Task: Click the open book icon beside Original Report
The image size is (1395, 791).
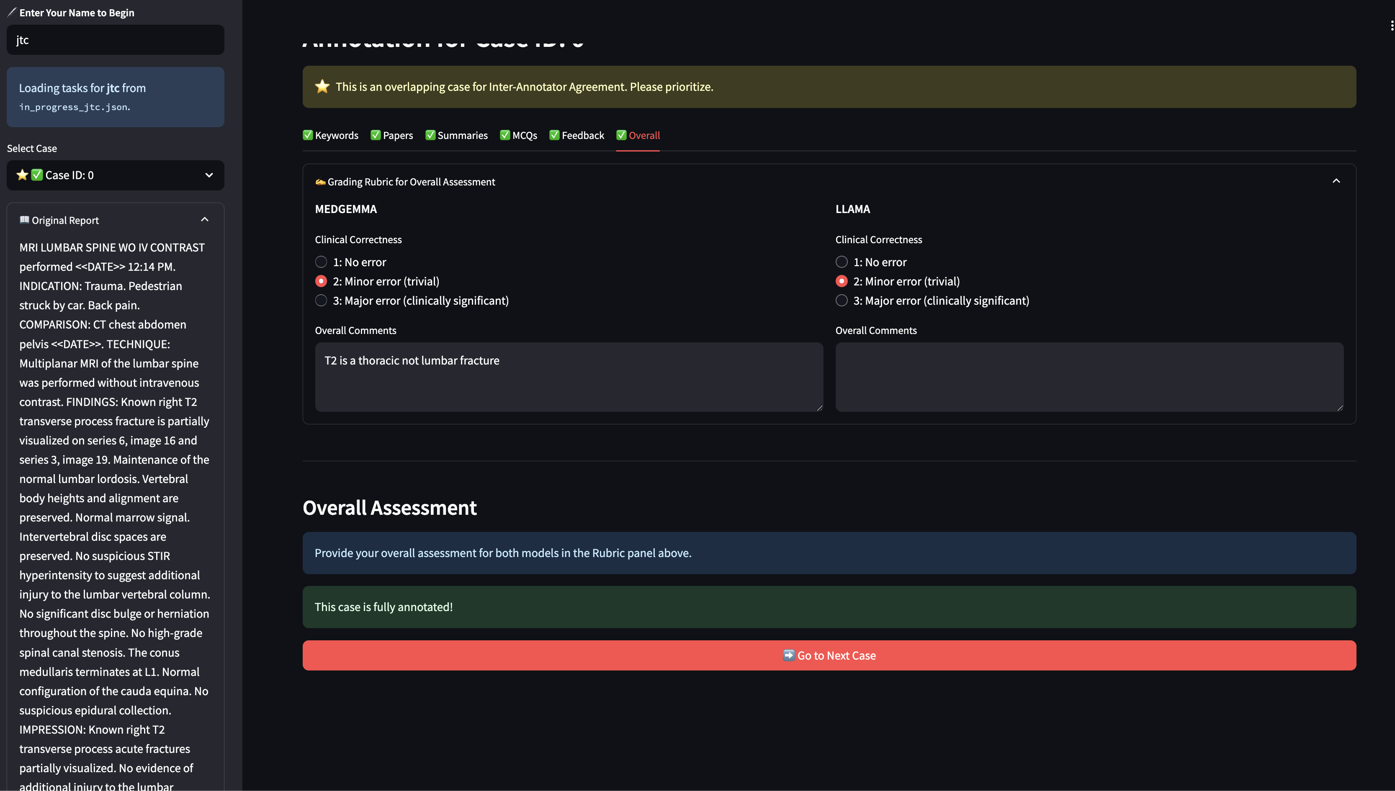Action: click(24, 220)
